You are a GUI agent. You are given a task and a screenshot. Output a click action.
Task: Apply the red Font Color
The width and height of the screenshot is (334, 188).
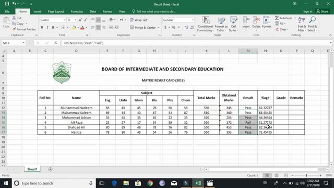pyautogui.click(x=82, y=28)
